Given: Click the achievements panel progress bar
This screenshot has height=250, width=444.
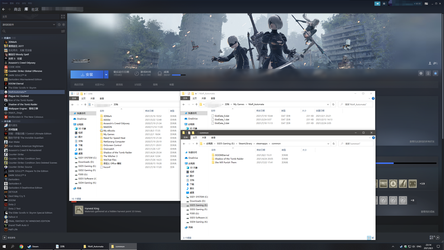Looking at the screenshot, I should point(406,163).
